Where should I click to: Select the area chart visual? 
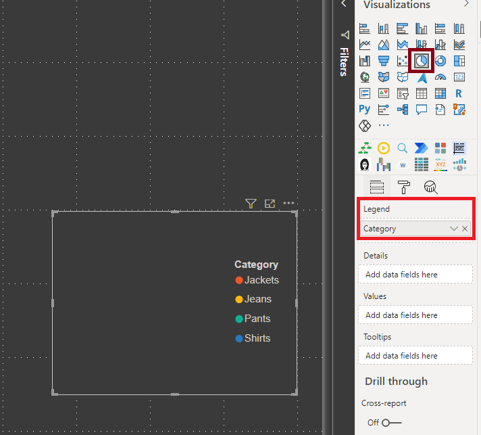click(384, 45)
